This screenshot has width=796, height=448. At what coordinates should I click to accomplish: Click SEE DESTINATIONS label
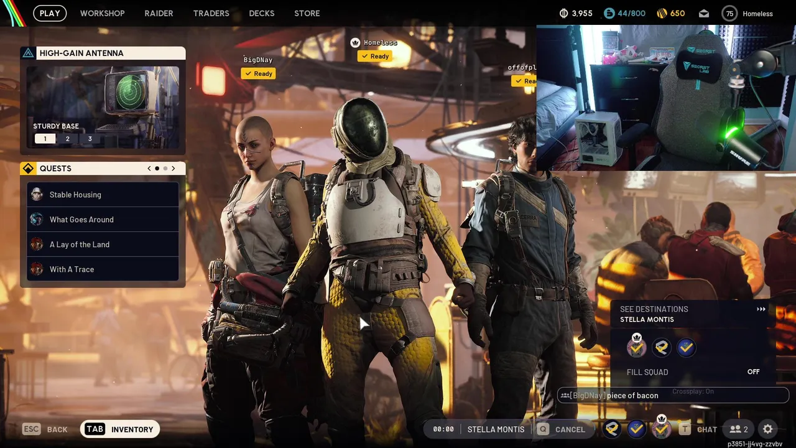(x=654, y=309)
